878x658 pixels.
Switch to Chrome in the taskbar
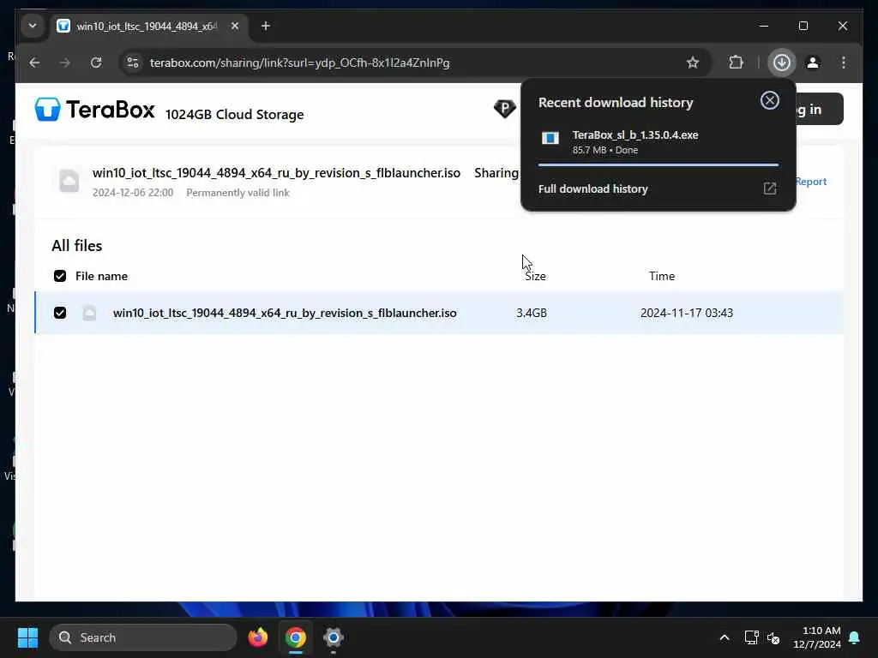(296, 637)
